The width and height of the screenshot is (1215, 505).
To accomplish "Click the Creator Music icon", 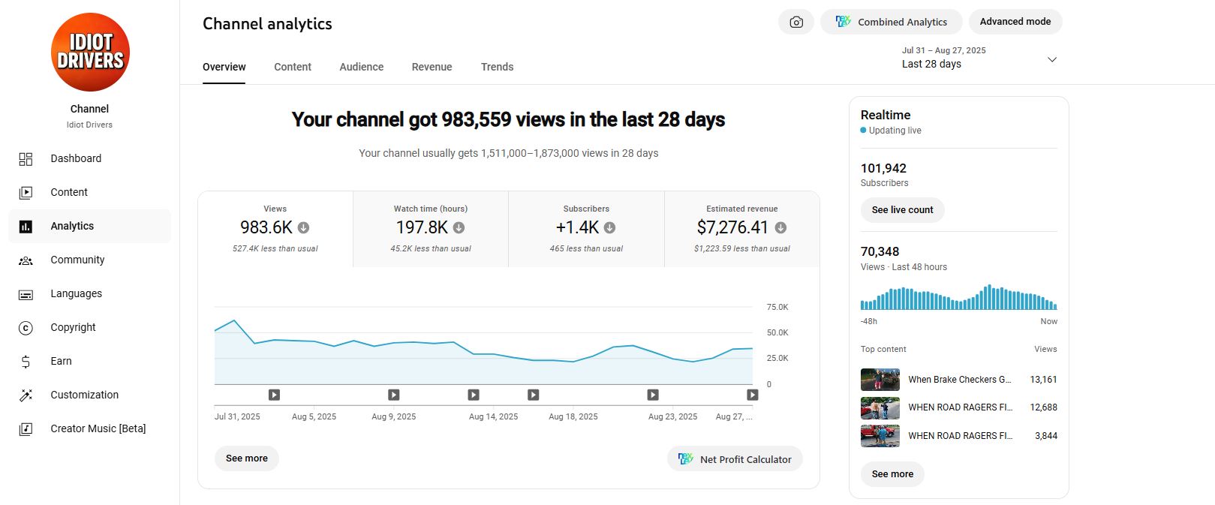I will pos(26,429).
